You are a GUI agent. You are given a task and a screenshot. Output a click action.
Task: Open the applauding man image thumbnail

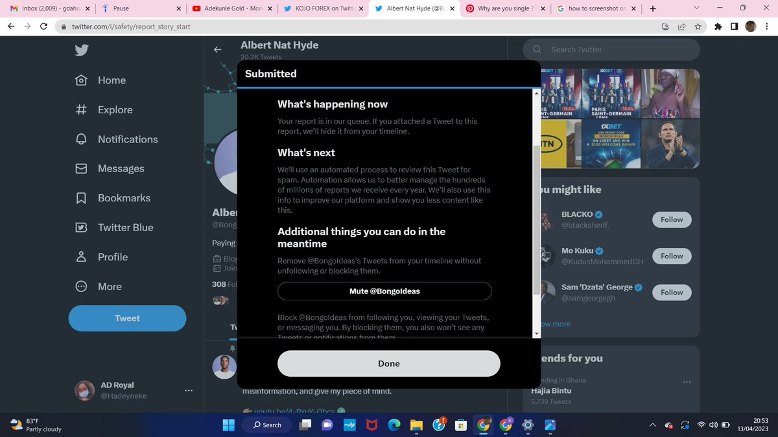click(670, 144)
